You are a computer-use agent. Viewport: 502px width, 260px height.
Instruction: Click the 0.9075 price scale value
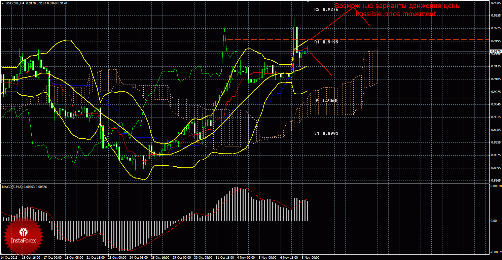(496, 92)
